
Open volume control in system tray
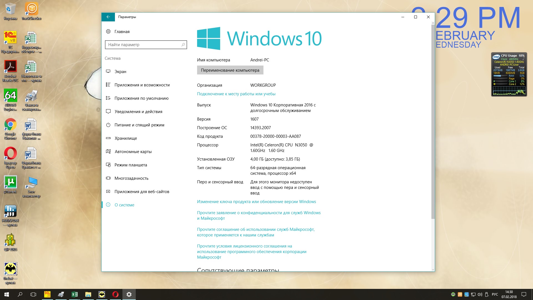click(x=480, y=294)
